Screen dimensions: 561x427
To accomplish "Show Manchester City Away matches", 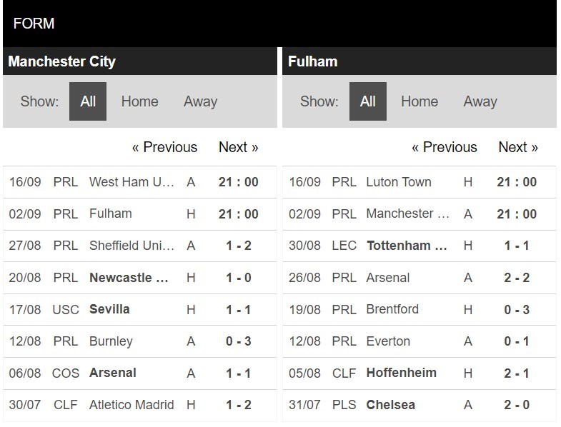I will (x=200, y=101).
